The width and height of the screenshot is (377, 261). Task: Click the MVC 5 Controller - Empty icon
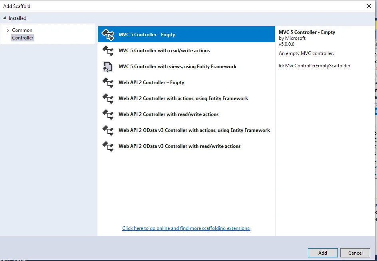108,35
